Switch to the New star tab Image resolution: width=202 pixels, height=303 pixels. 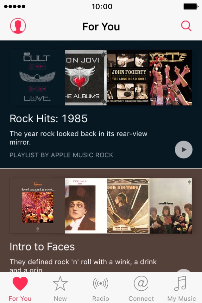[x=60, y=288]
